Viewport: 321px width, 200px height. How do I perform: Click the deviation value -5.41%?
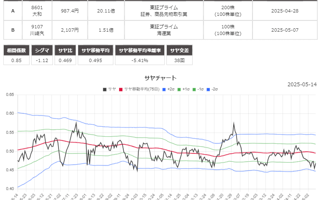click(140, 60)
